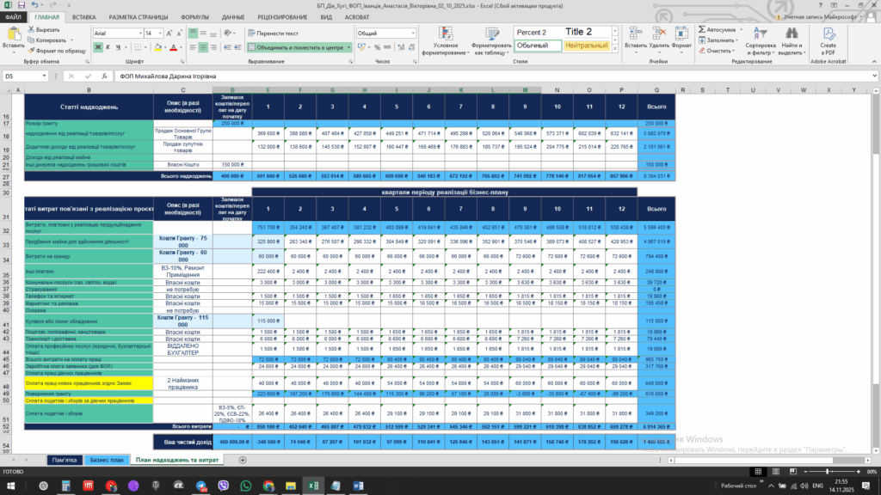This screenshot has height=495, width=881.
Task: Click the AutoSum (Автосумма) sigma icon
Action: click(702, 29)
